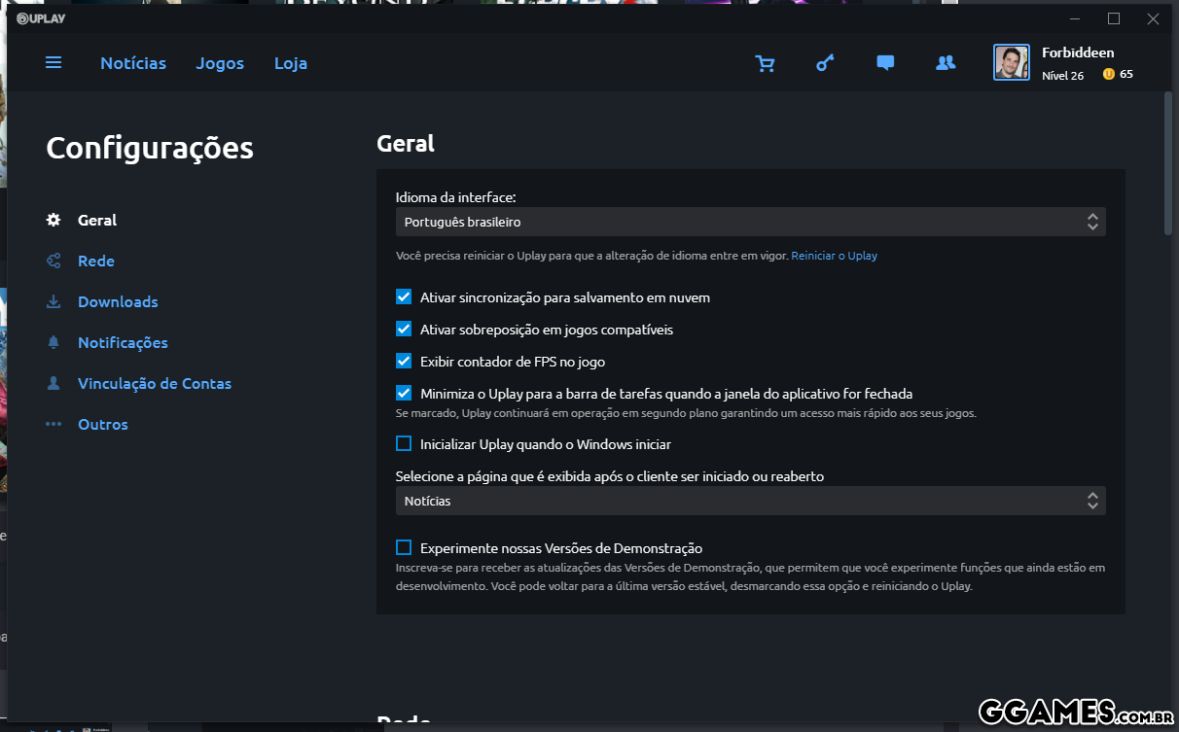Open the hamburger menu icon
The width and height of the screenshot is (1179, 732).
point(54,62)
